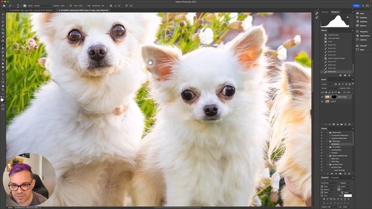Open the layer blend mode Normal dropdown
The height and width of the screenshot is (209, 372).
tap(330, 88)
